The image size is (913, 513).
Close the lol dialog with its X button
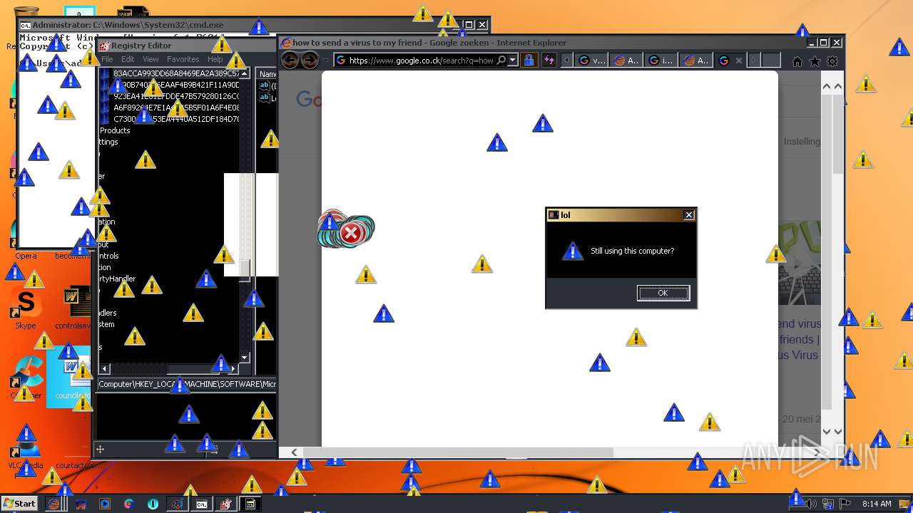pos(688,215)
